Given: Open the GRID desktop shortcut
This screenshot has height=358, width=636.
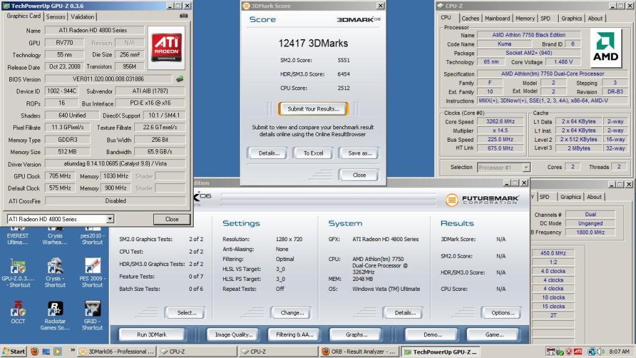Looking at the screenshot, I should 92,315.
